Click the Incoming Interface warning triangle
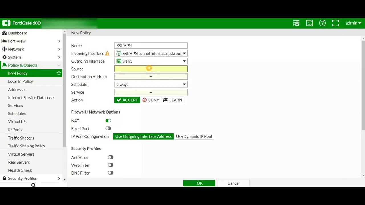This screenshot has width=365, height=205. (x=107, y=53)
